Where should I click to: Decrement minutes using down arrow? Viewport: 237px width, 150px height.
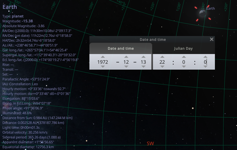(184, 67)
